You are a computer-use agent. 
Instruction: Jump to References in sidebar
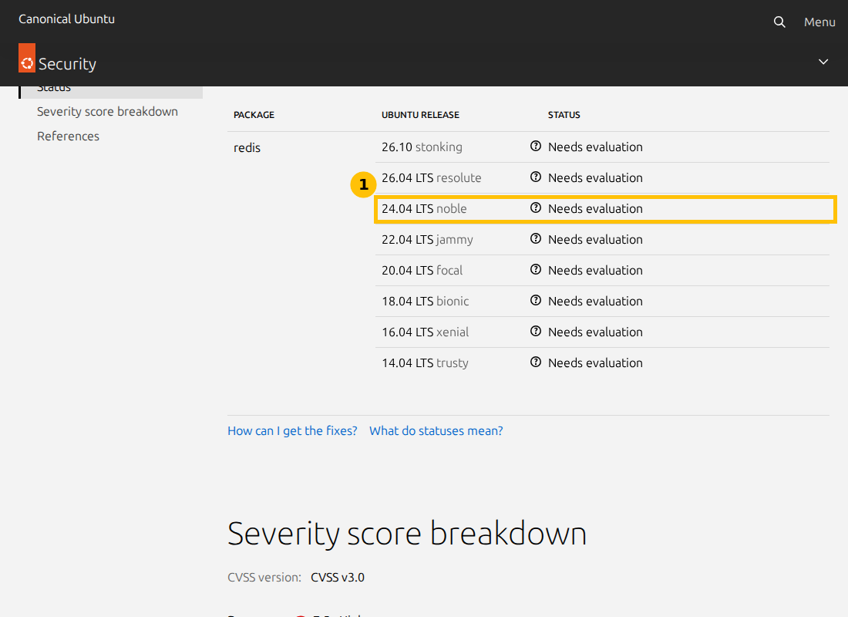click(x=68, y=137)
